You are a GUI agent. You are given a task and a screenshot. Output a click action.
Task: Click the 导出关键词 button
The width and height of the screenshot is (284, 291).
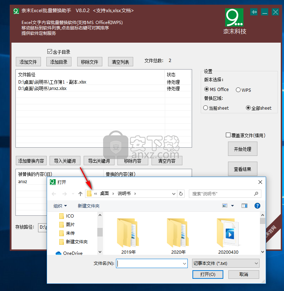click(x=99, y=161)
